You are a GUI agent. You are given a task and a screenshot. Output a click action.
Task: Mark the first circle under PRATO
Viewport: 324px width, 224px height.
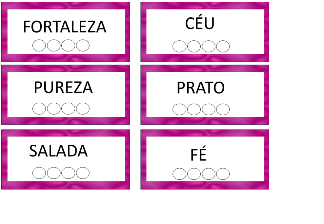[x=179, y=109]
